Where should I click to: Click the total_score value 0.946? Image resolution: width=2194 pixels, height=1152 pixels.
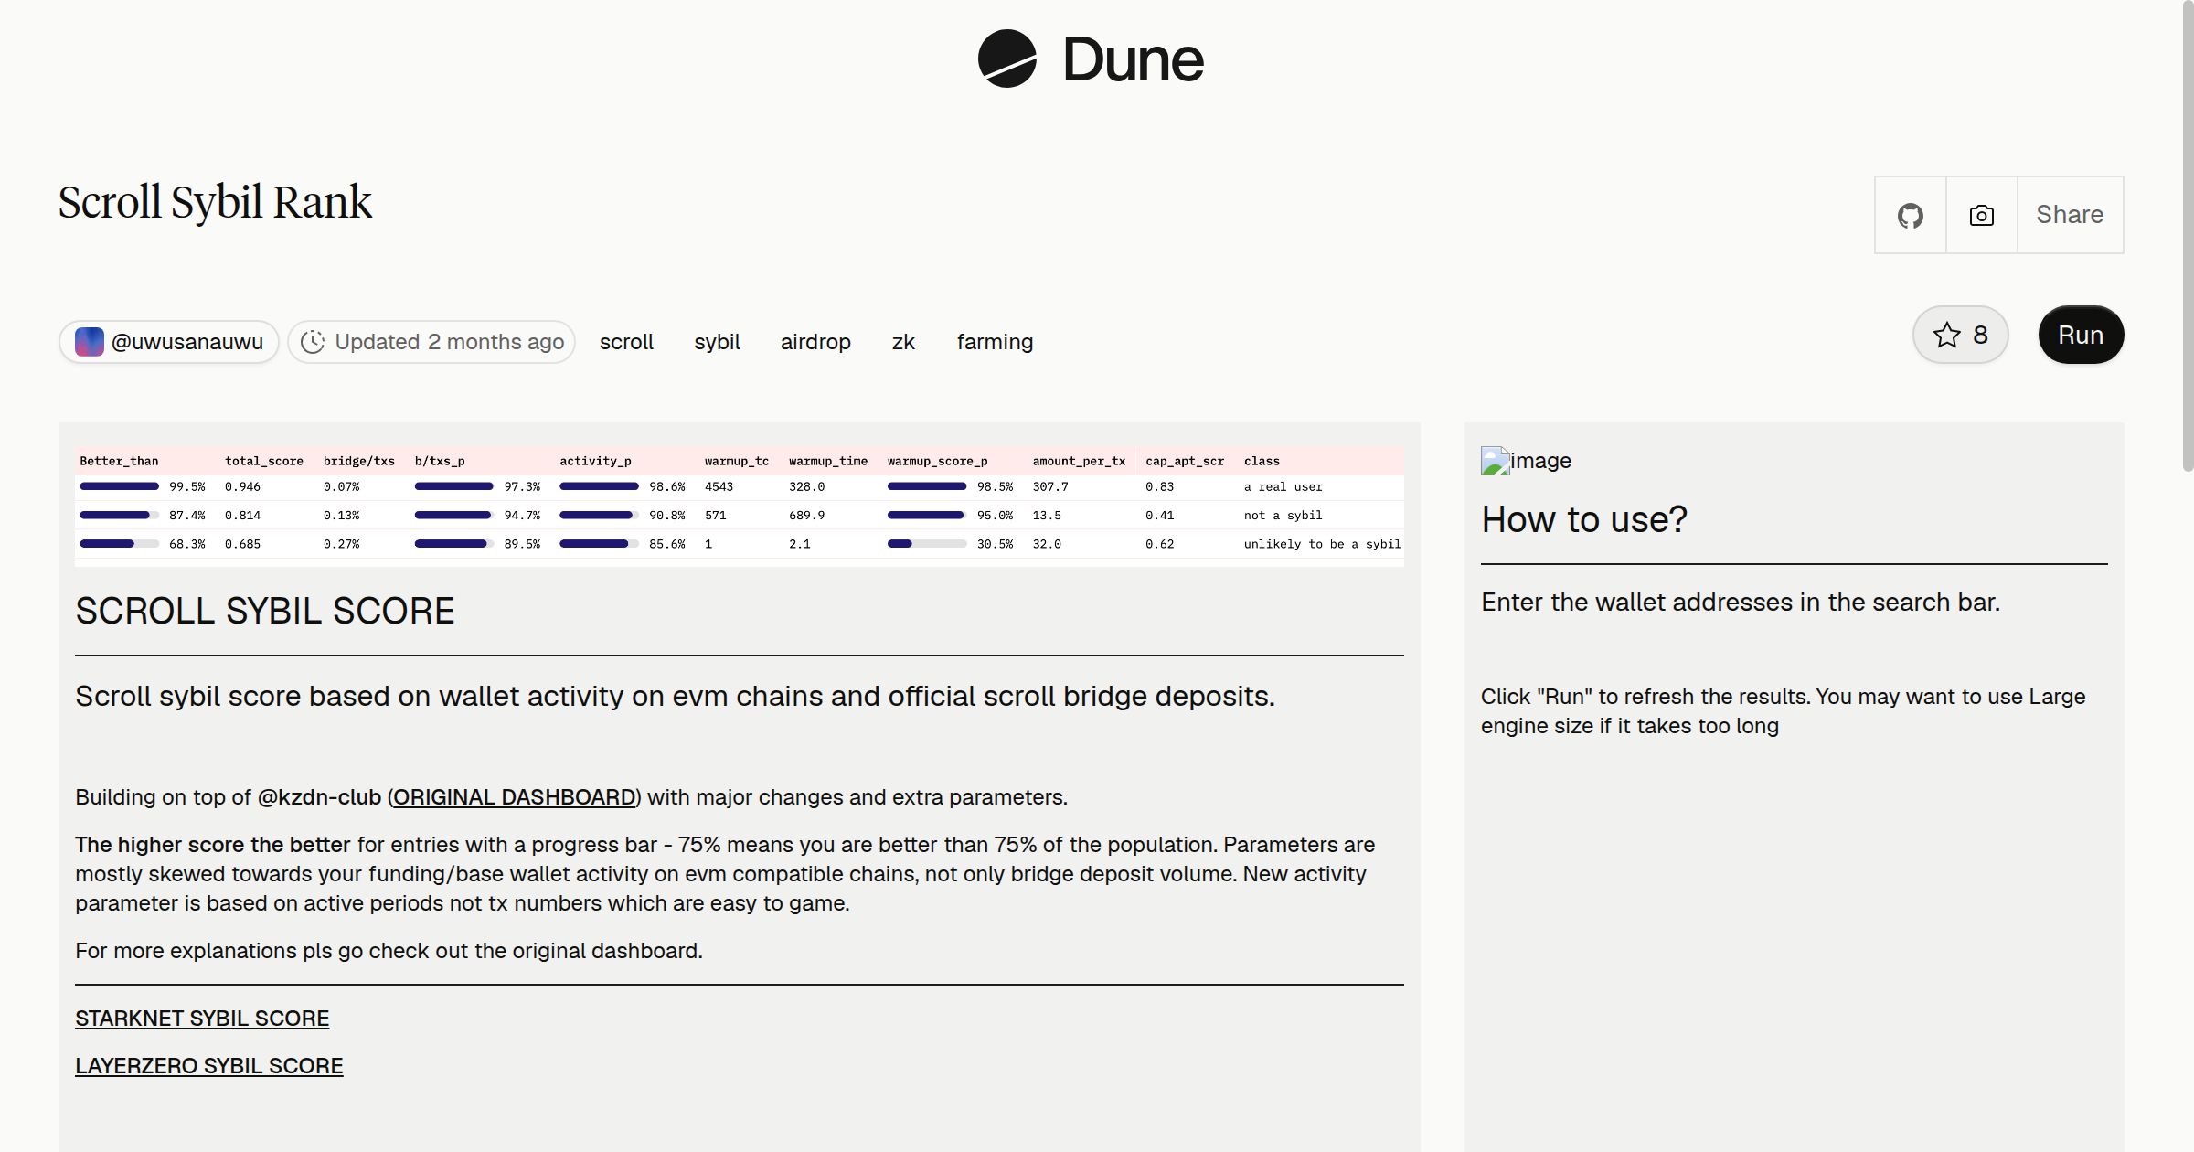(x=242, y=487)
